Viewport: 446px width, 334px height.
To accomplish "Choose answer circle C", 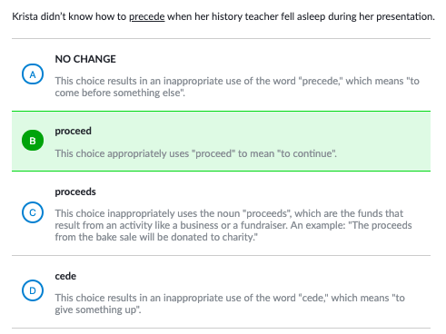I will (33, 212).
